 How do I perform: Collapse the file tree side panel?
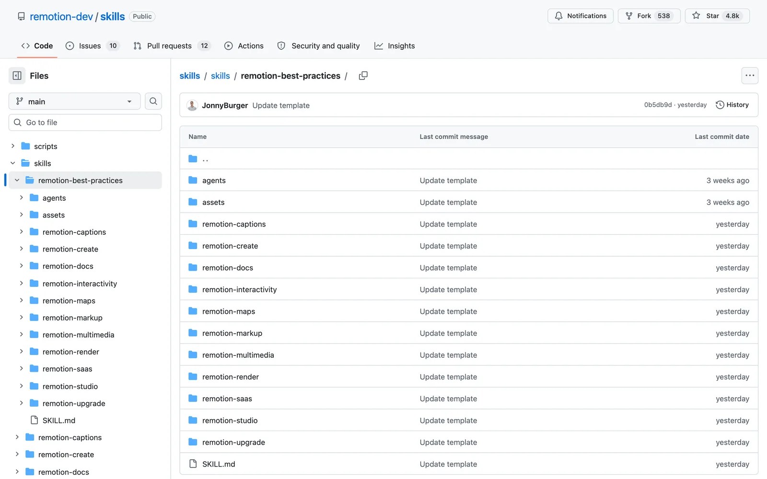[x=17, y=76]
